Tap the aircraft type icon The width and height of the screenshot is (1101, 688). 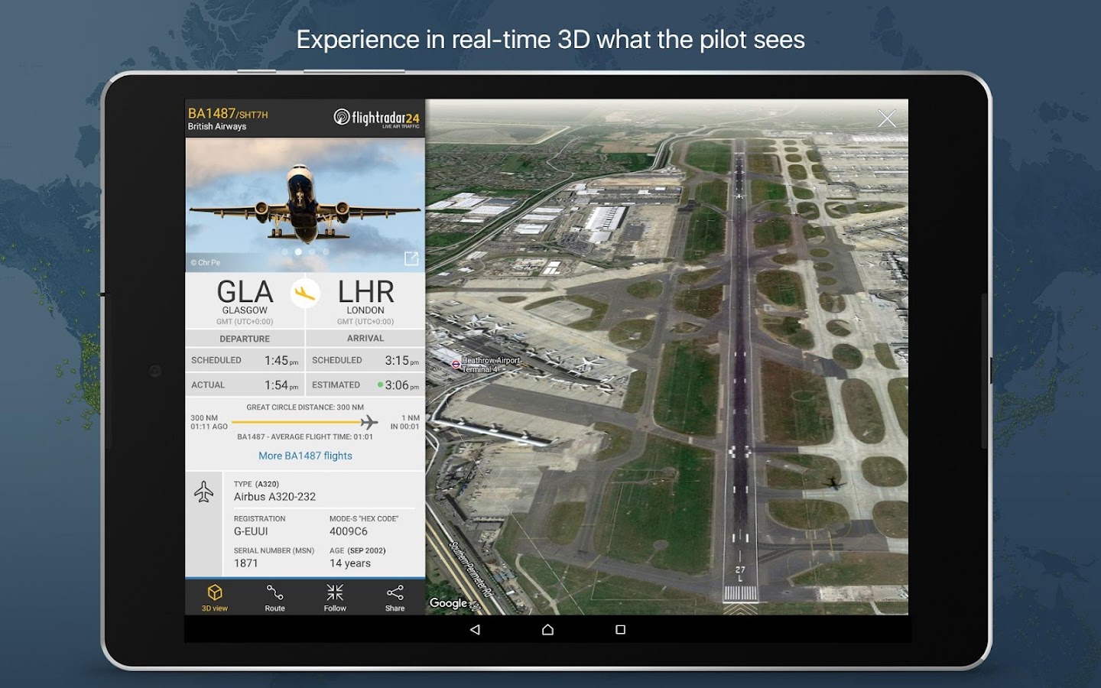pos(203,492)
